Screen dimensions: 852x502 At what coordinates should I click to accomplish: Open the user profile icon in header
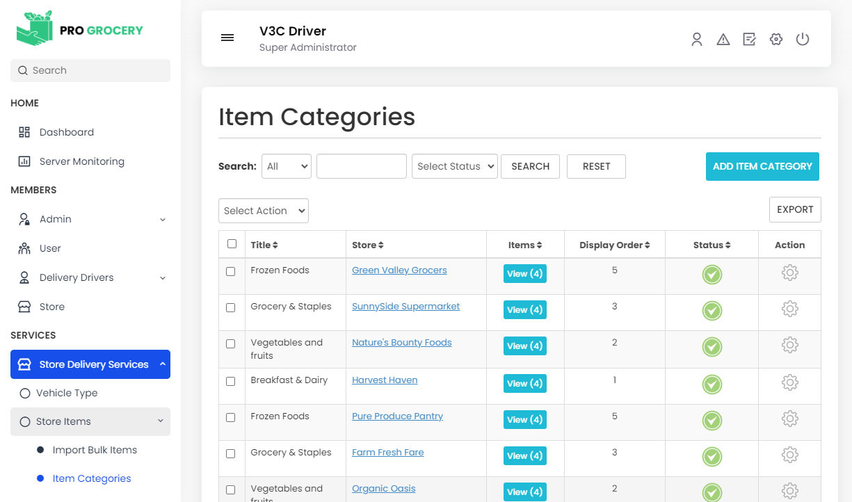pos(697,39)
